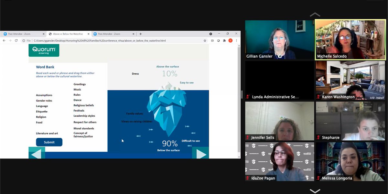Select IdaZoe Pagan video tile
The image size is (388, 194).
click(x=280, y=162)
